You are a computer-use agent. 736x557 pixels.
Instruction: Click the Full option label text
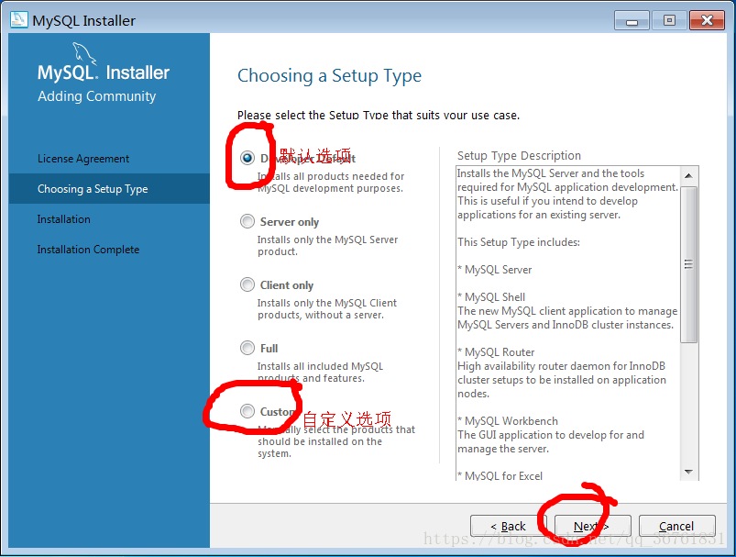269,349
